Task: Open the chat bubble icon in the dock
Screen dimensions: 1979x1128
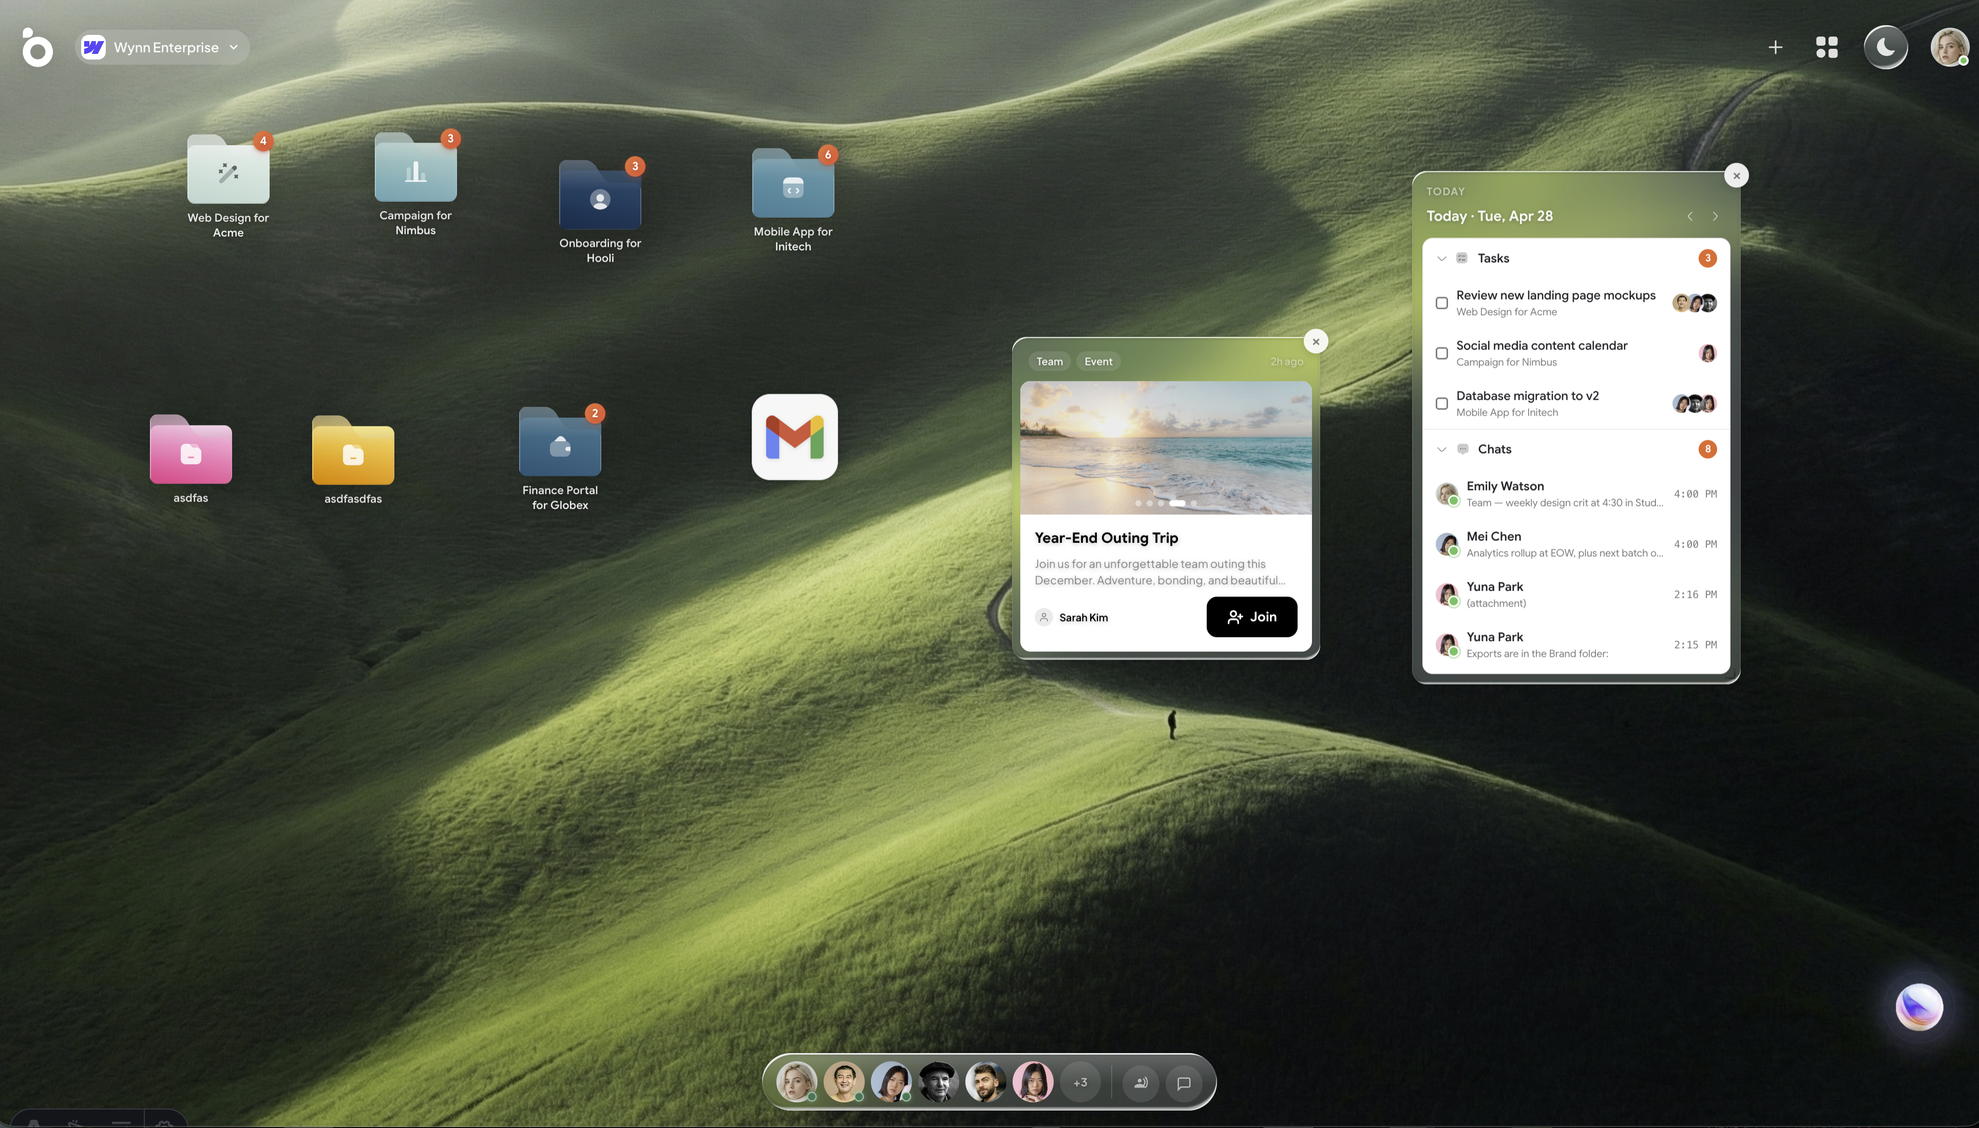Action: click(1184, 1082)
